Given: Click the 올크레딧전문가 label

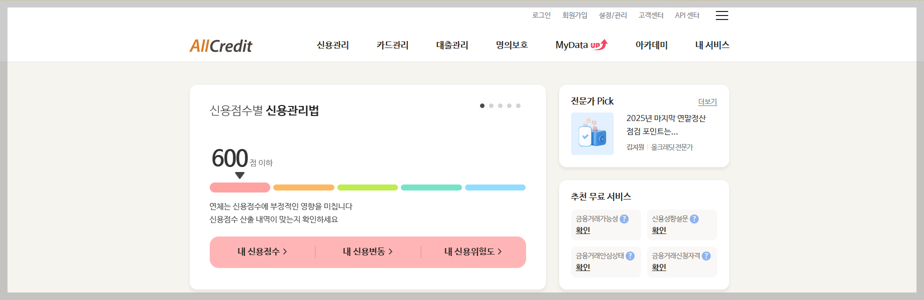Looking at the screenshot, I should (672, 147).
